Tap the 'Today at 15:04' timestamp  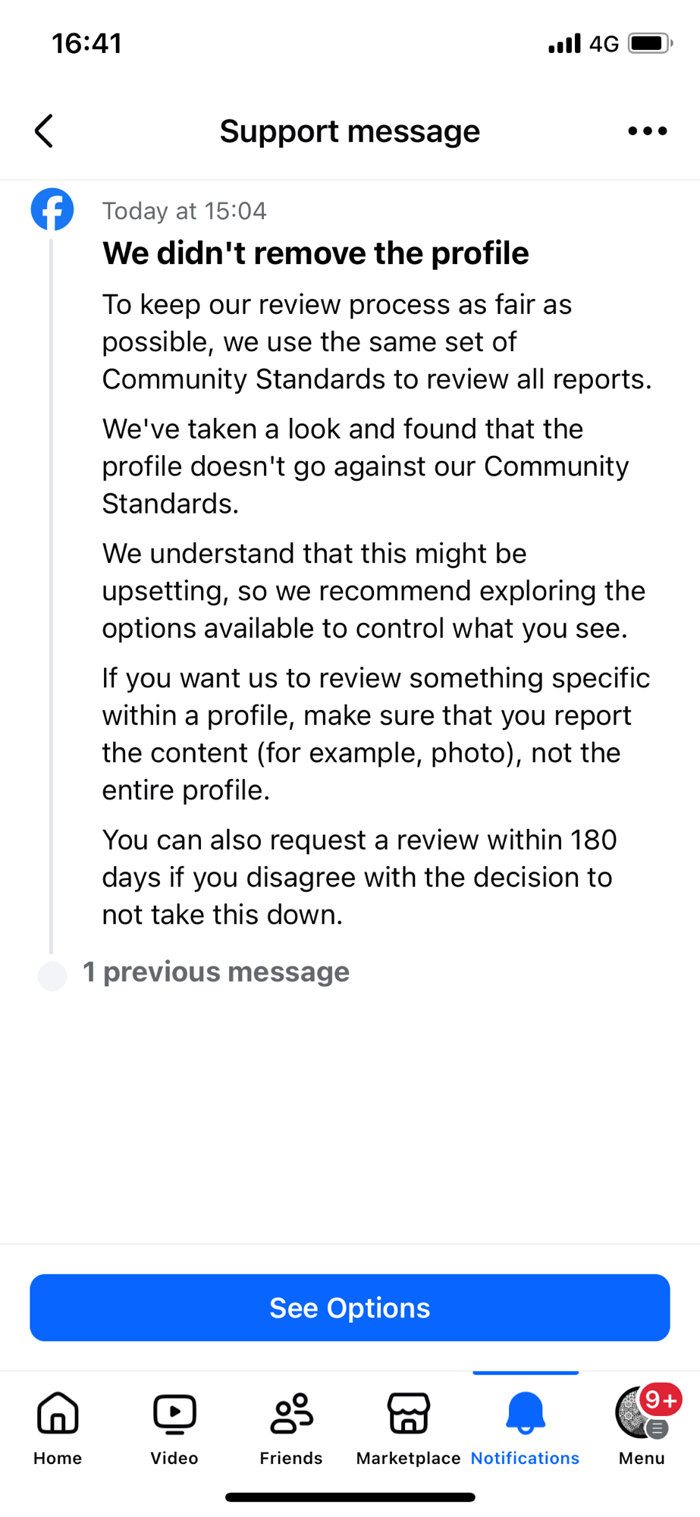(184, 211)
